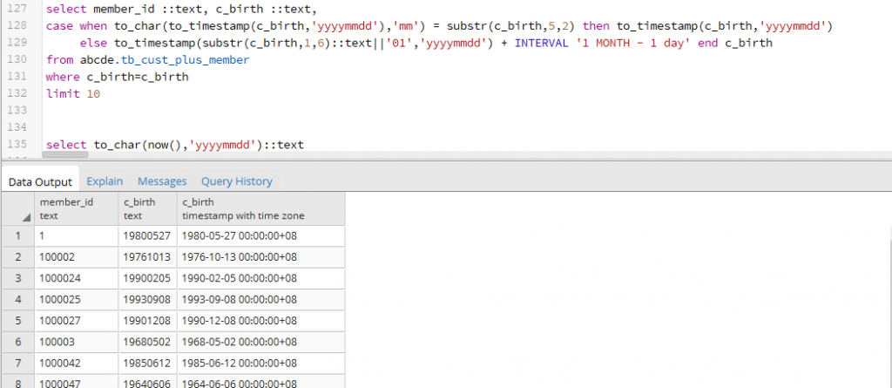Click the editor horizontal scrollbar thumb
Viewport: 892px width, 388px height.
(x=65, y=154)
